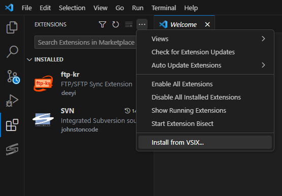Viewport: 282px width, 196px height.
Task: Expand the Views submenu
Action: click(x=205, y=39)
